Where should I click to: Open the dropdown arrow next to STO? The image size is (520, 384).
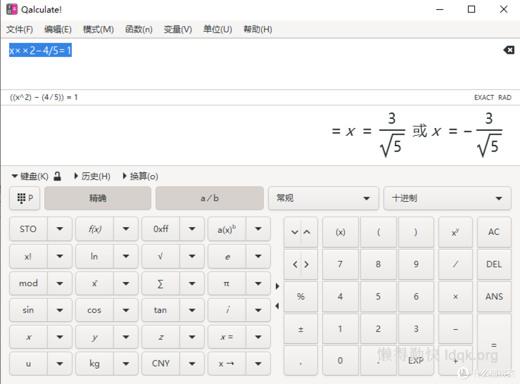(60, 229)
